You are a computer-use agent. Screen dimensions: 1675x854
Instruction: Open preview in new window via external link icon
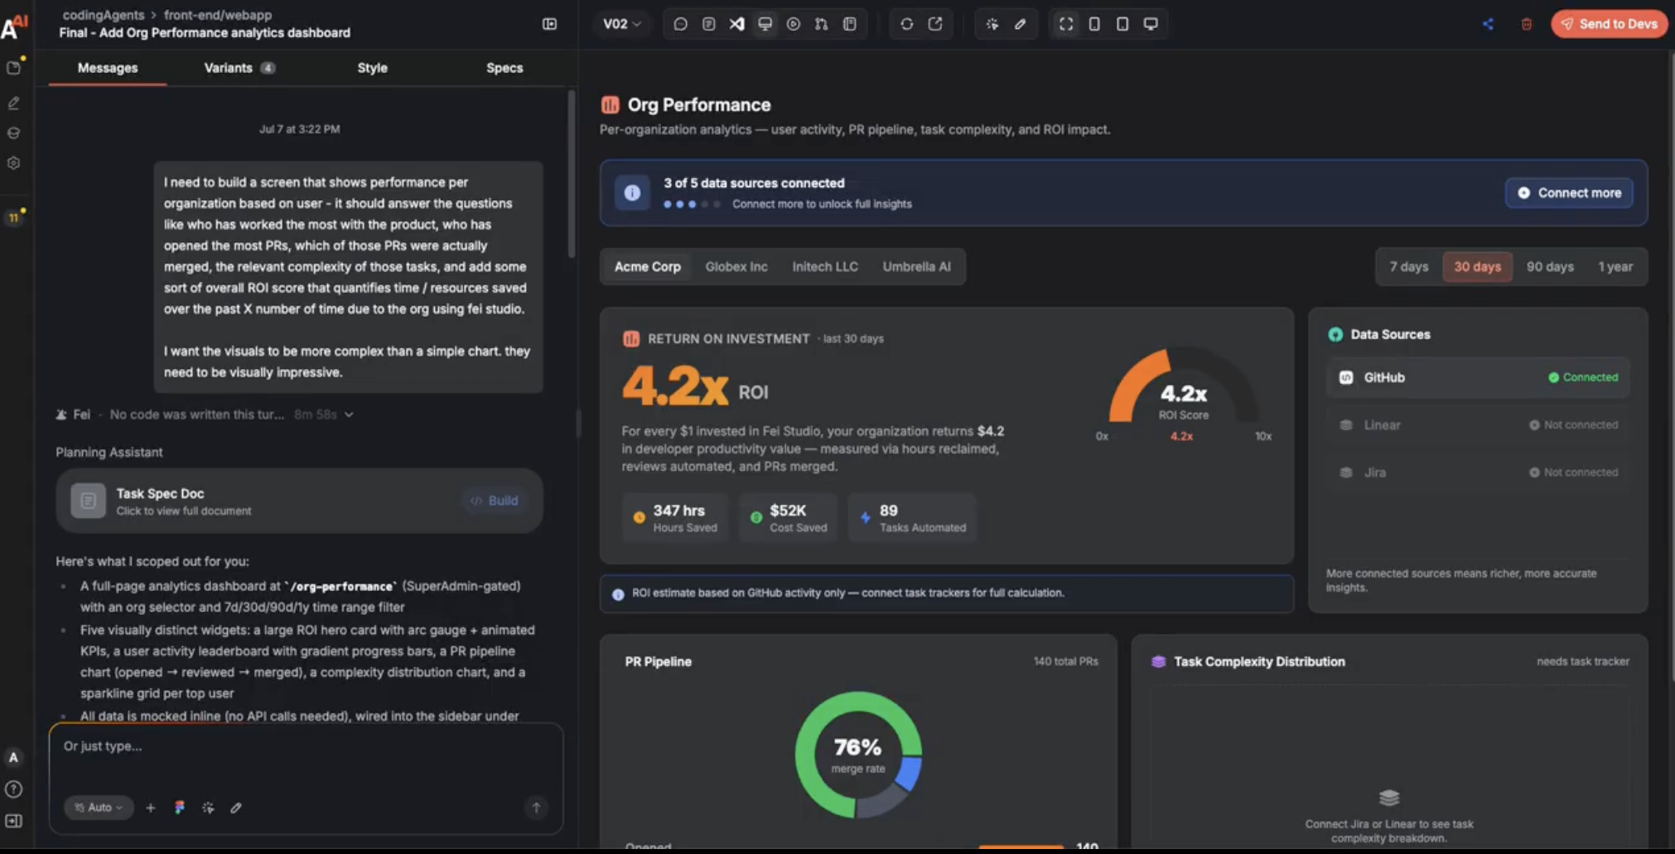pyautogui.click(x=934, y=24)
